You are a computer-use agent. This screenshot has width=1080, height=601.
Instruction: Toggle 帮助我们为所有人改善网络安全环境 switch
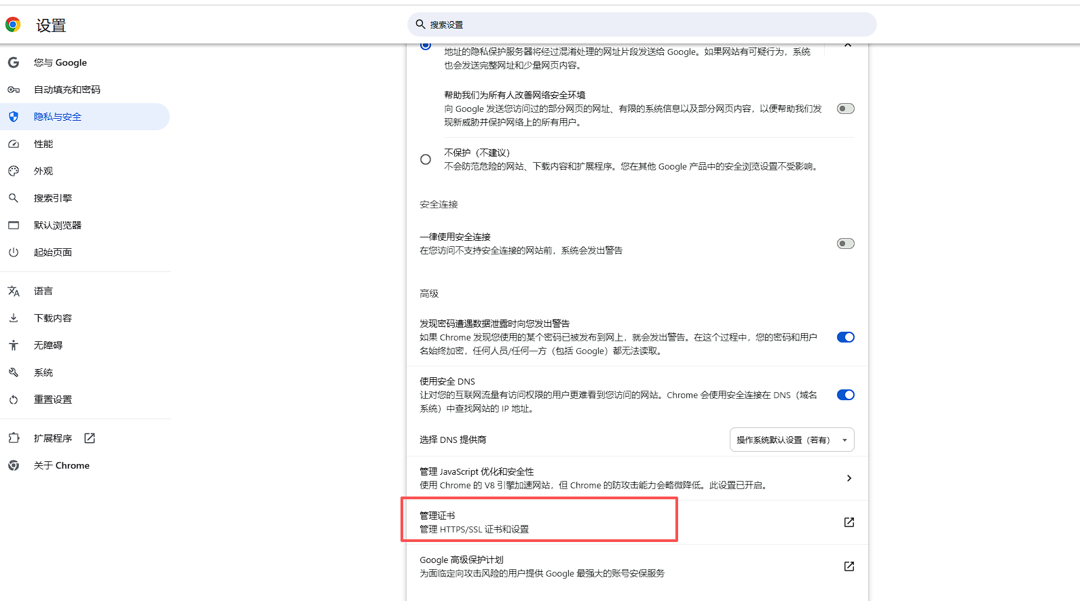pyautogui.click(x=846, y=109)
